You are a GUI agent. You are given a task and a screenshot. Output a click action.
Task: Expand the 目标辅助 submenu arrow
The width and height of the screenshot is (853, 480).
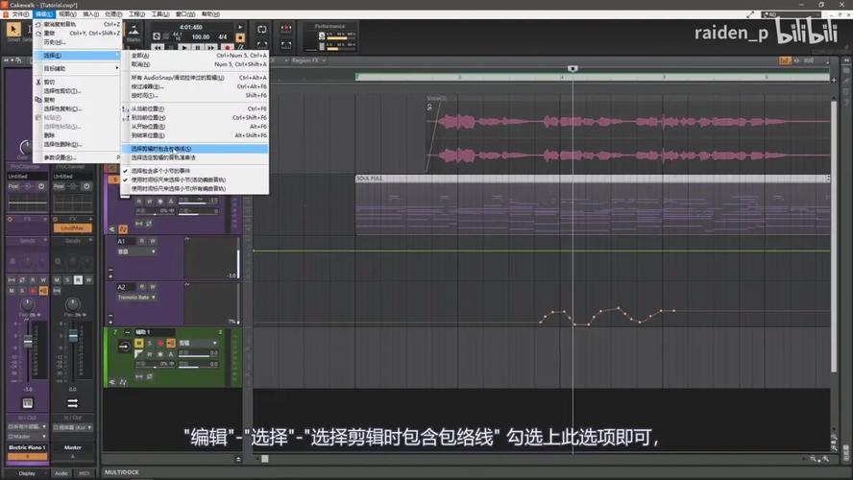117,68
